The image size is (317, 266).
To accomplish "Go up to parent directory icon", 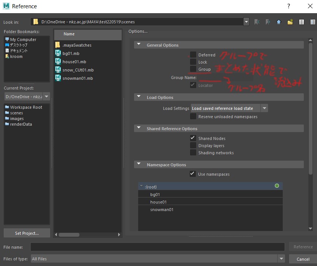I will pos(279,22).
